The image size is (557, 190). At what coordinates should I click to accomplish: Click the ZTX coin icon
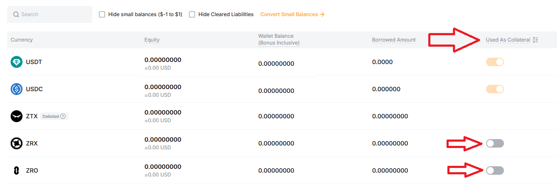(17, 116)
